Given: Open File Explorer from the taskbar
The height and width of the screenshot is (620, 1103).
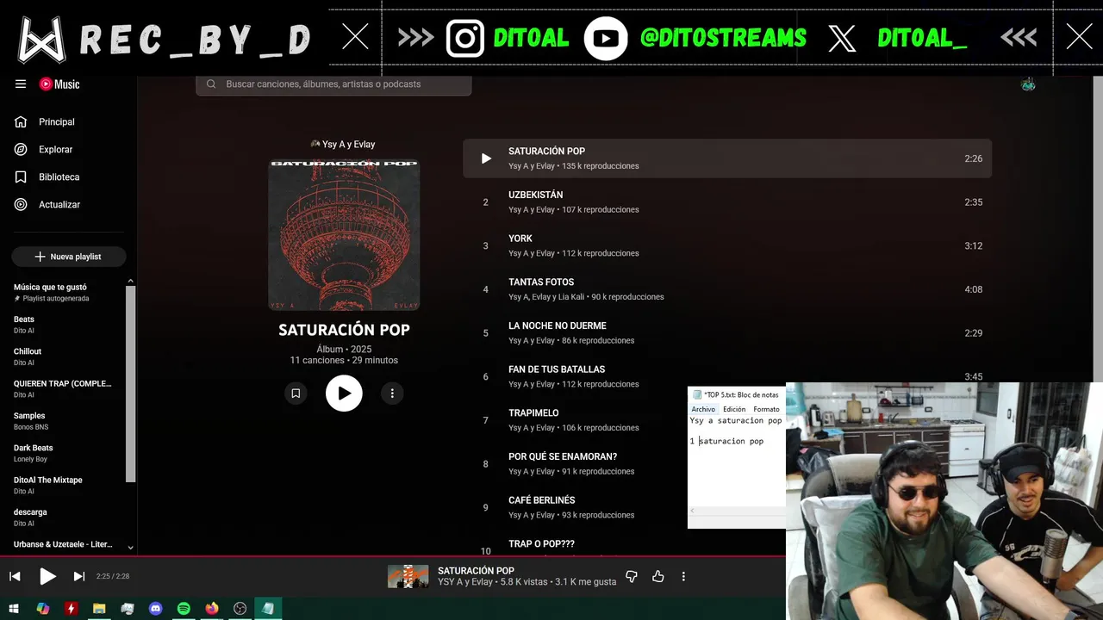Looking at the screenshot, I should tap(99, 609).
